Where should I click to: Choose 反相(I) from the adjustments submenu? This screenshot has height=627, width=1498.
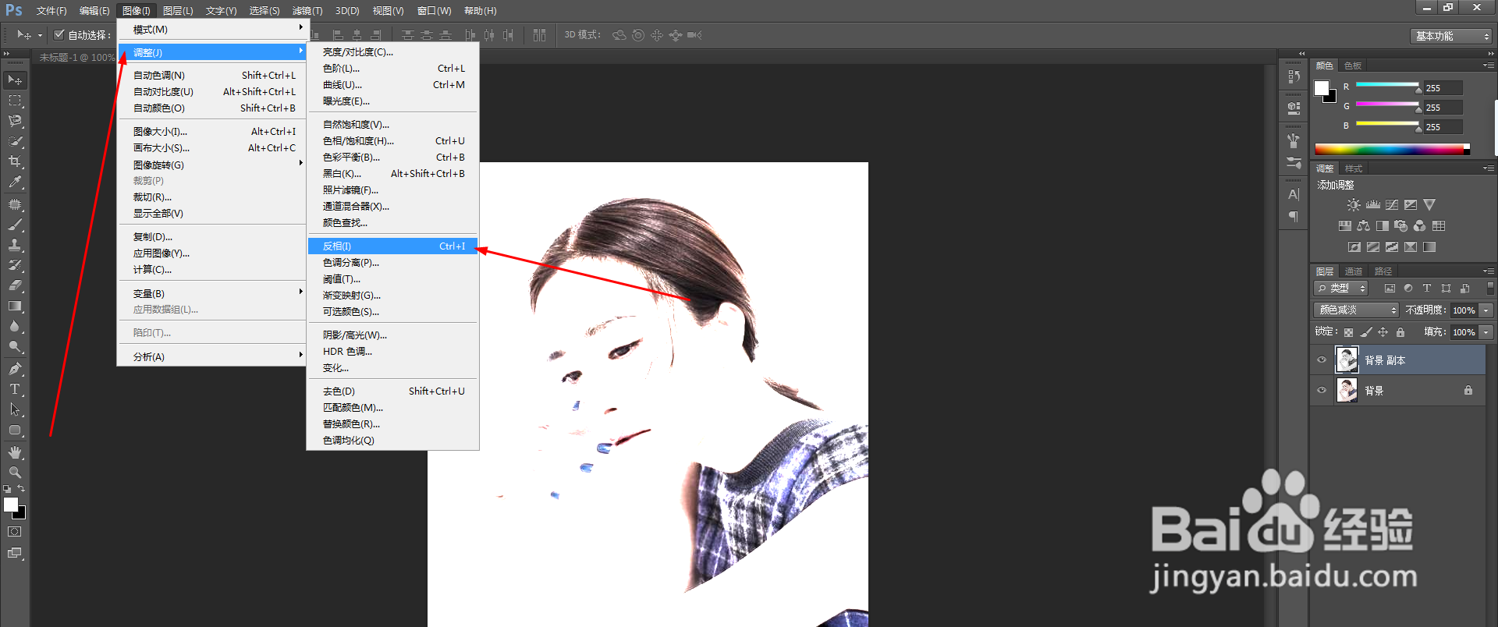pyautogui.click(x=393, y=246)
